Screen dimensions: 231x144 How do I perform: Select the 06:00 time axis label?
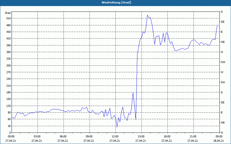pos(64,137)
